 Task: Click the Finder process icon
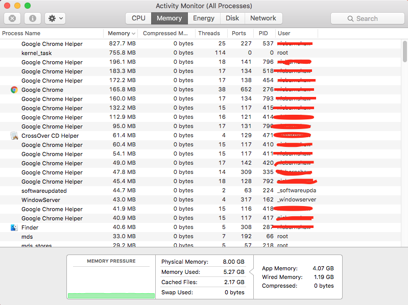(x=14, y=227)
